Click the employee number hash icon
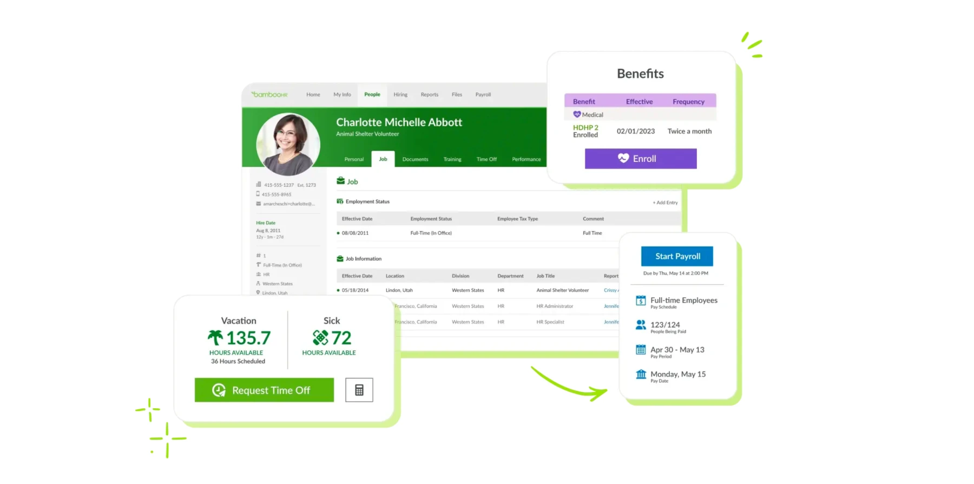Viewport: 974px width, 484px height. pyautogui.click(x=258, y=256)
